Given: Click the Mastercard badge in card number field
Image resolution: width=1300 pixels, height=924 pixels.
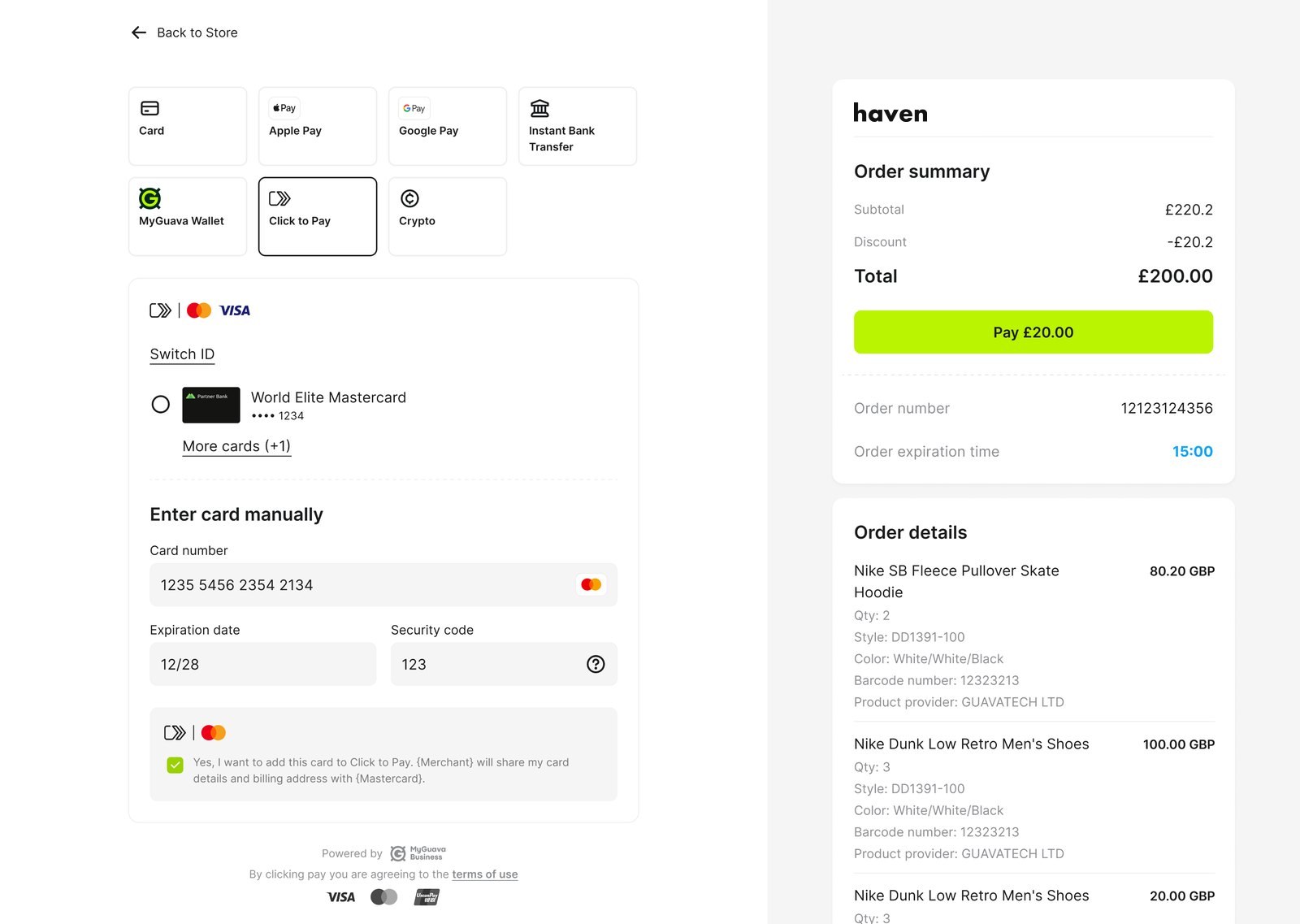Looking at the screenshot, I should tap(591, 585).
